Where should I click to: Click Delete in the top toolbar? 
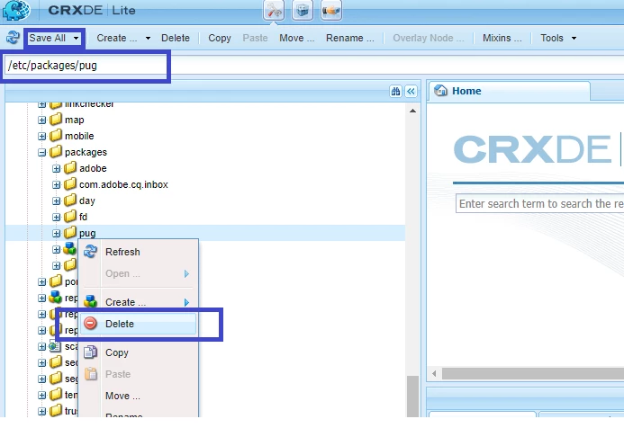pos(176,38)
